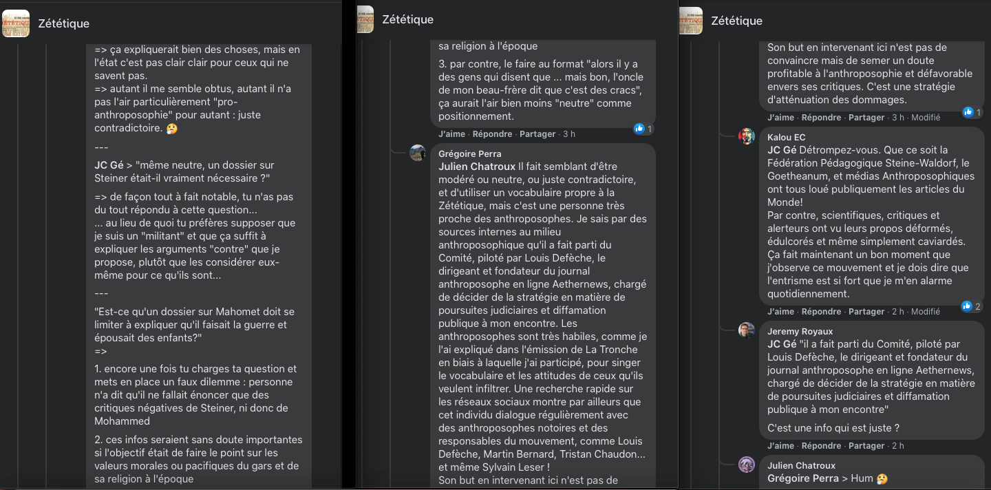Reply to Jeremy Royaux's comment

(x=822, y=446)
